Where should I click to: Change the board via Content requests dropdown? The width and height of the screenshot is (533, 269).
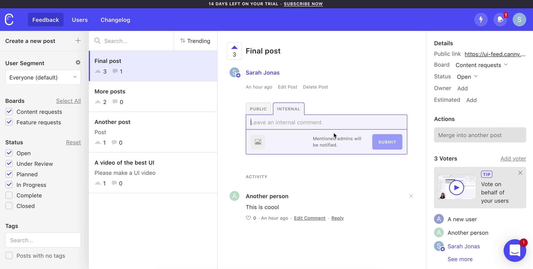pos(481,65)
